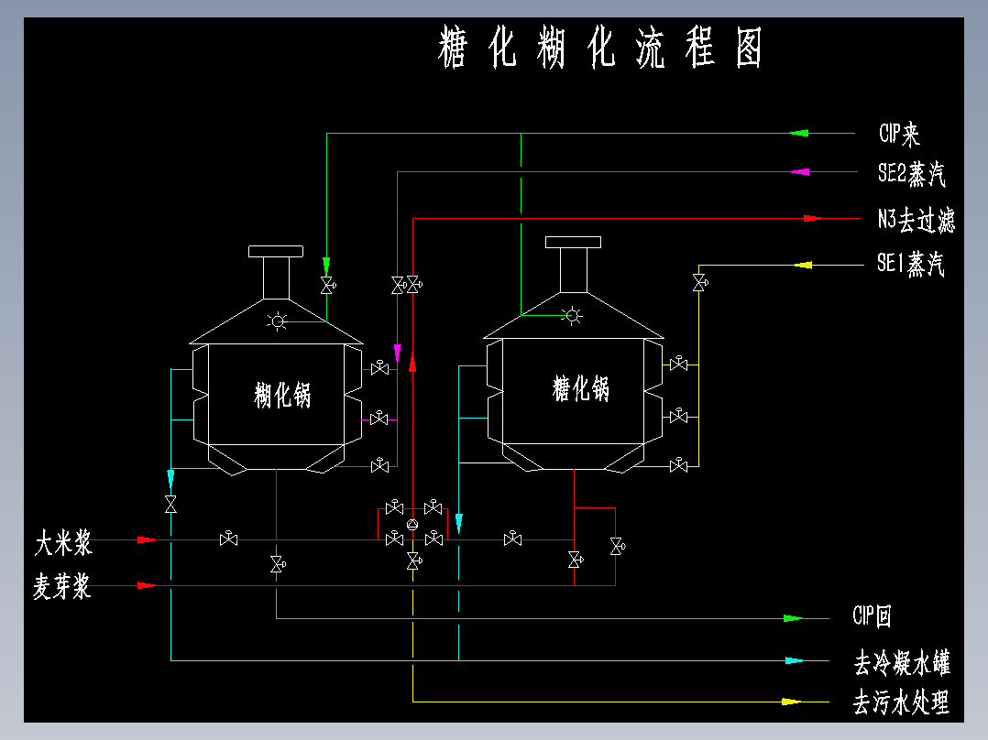This screenshot has height=740, width=988.
Task: Click the 去污水处理 label
Action: point(901,702)
